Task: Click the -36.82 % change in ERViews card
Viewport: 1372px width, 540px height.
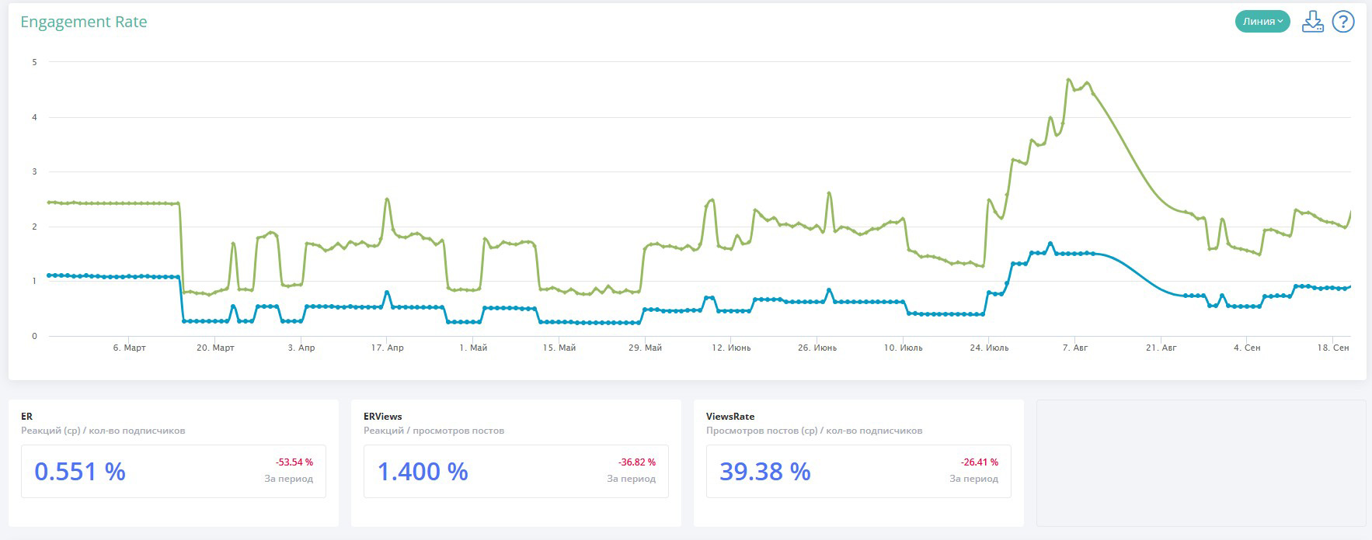Action: tap(636, 462)
